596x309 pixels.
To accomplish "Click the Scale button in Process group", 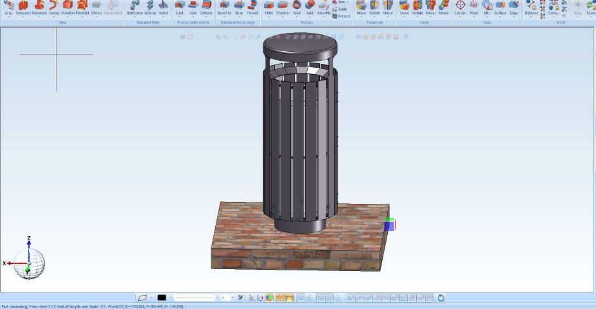I will pyautogui.click(x=340, y=9).
